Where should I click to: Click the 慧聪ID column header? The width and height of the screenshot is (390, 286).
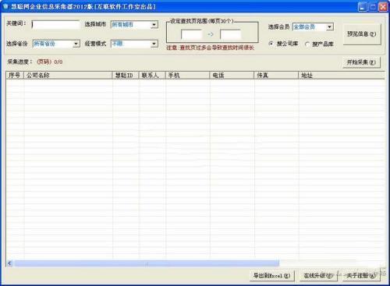point(126,76)
